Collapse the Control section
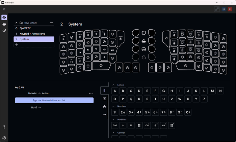The image size is (236, 142). pos(113,133)
